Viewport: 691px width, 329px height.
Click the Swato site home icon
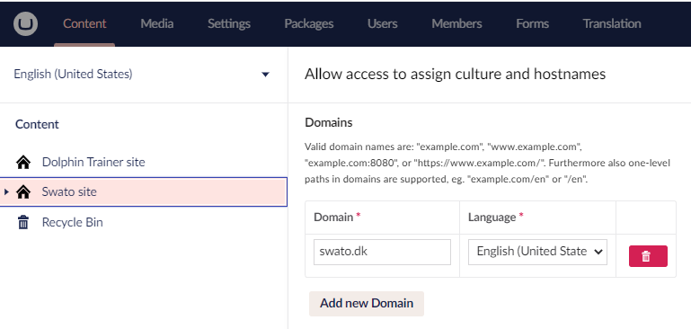tap(23, 191)
